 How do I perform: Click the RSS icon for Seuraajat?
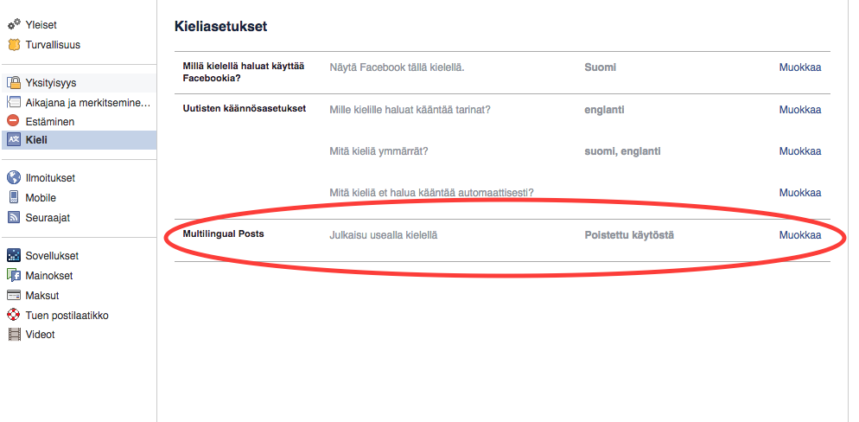click(x=14, y=218)
